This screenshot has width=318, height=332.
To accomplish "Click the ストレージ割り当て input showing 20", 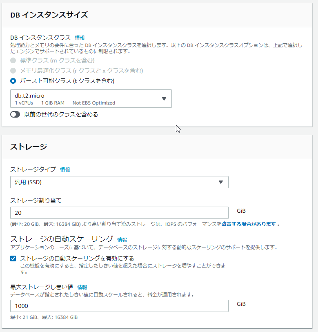I will coord(119,213).
